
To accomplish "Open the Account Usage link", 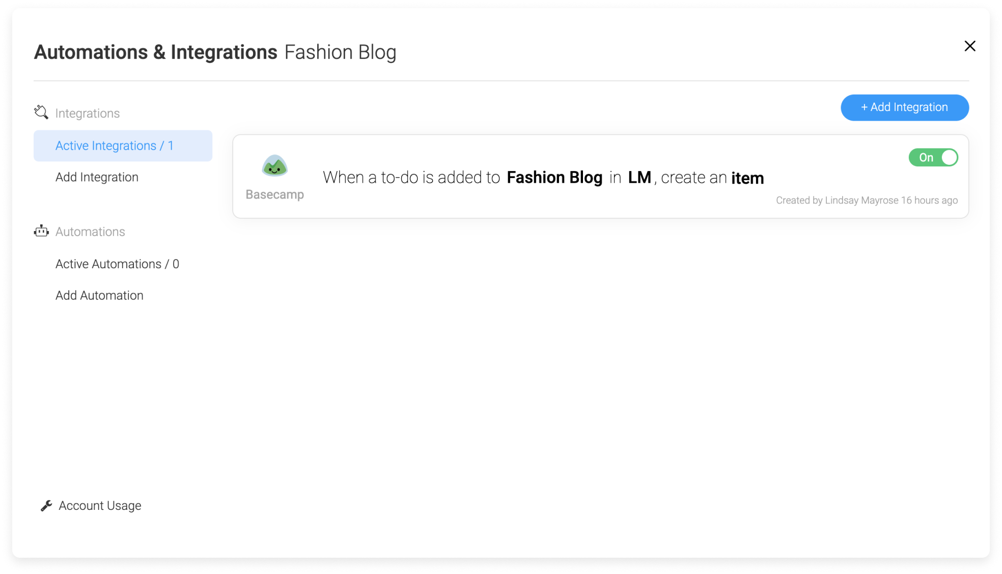I will click(x=100, y=506).
